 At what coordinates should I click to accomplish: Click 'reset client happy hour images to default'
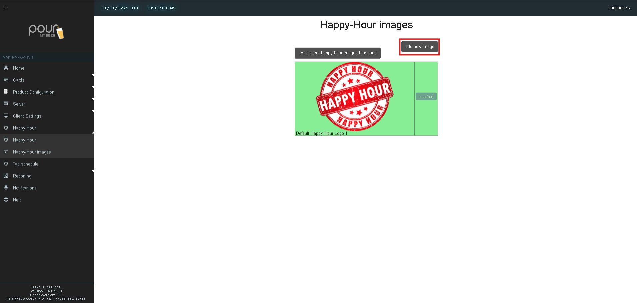[x=337, y=53]
